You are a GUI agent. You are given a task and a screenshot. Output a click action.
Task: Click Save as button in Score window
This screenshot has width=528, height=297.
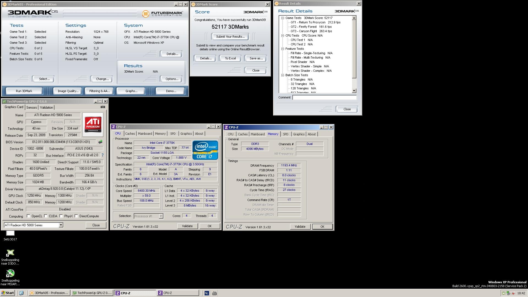coord(256,58)
